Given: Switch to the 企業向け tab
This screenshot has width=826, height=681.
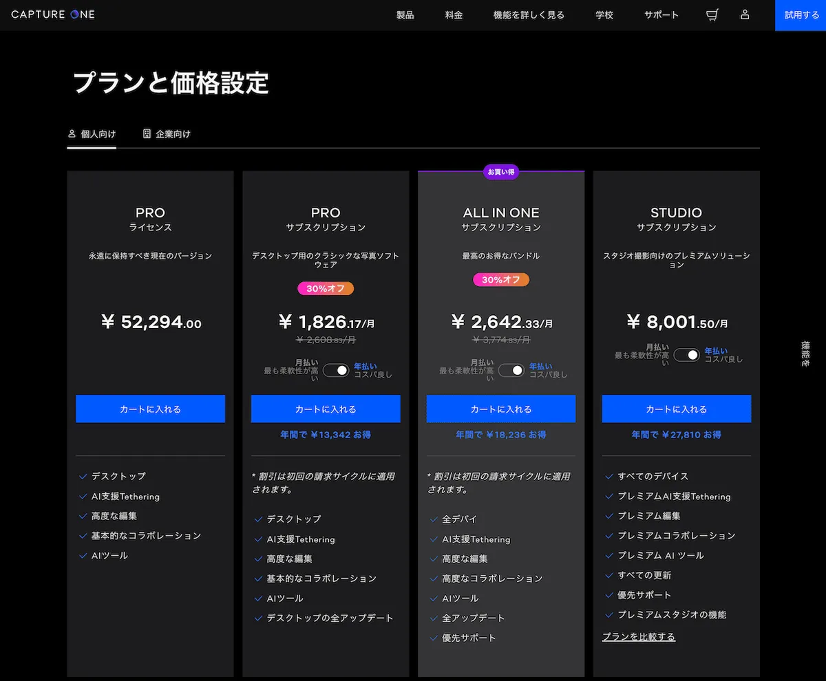Looking at the screenshot, I should (x=167, y=134).
